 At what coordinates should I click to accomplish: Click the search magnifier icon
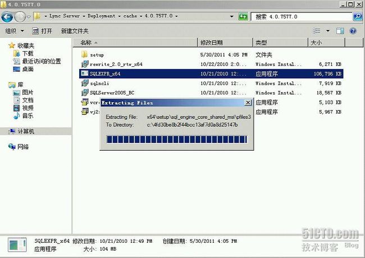358,16
